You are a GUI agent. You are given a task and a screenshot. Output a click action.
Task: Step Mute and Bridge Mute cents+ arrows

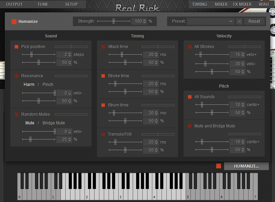[243, 142]
